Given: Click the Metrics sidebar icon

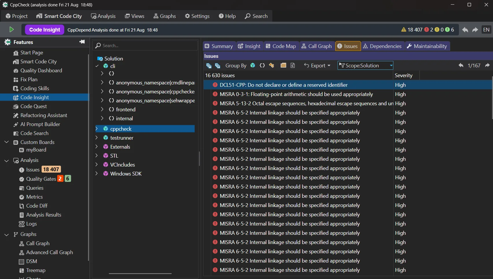Looking at the screenshot, I should click(22, 197).
